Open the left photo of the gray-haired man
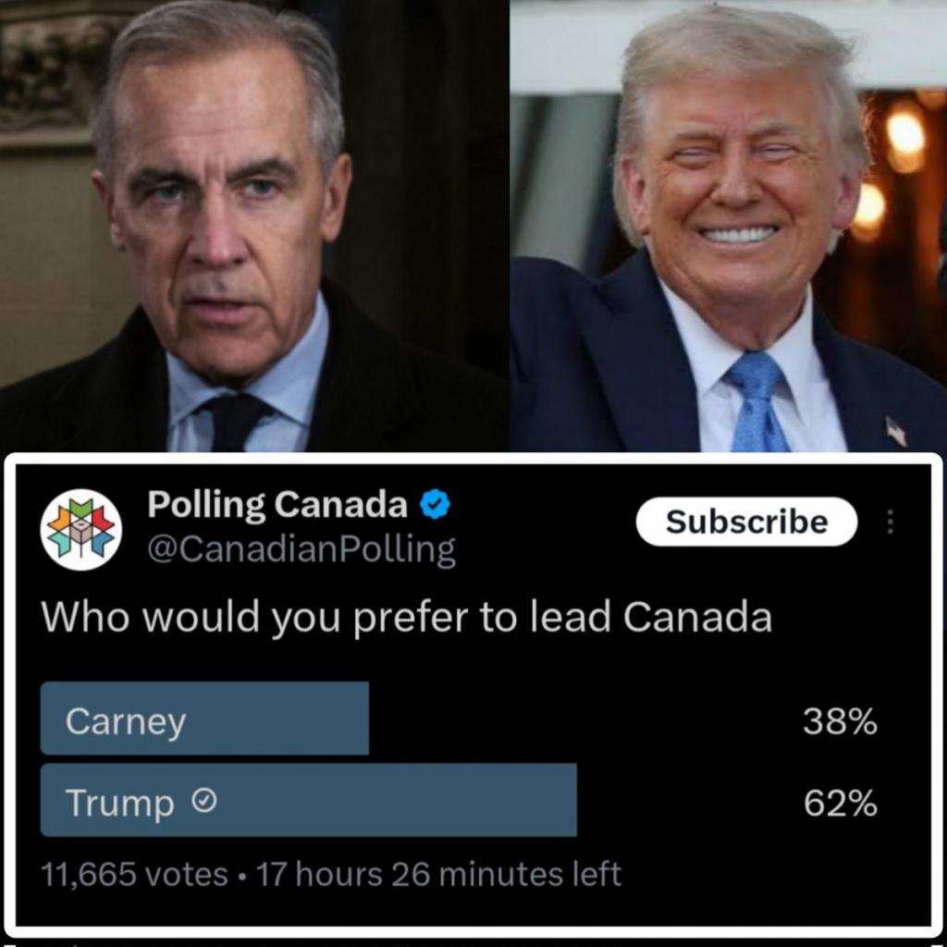This screenshot has height=947, width=947. point(252,226)
